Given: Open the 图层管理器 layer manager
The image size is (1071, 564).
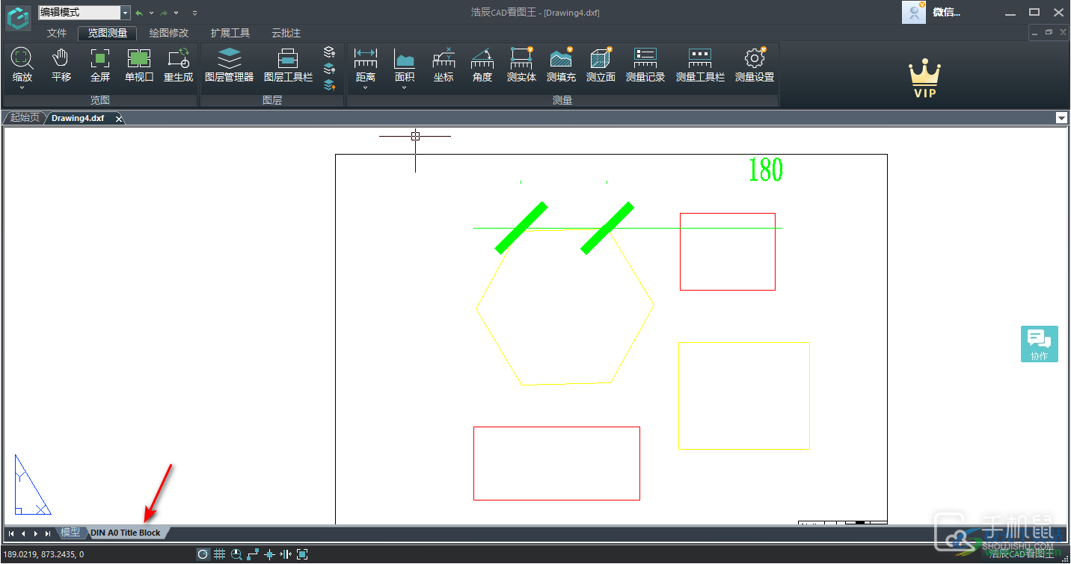Looking at the screenshot, I should pos(229,65).
